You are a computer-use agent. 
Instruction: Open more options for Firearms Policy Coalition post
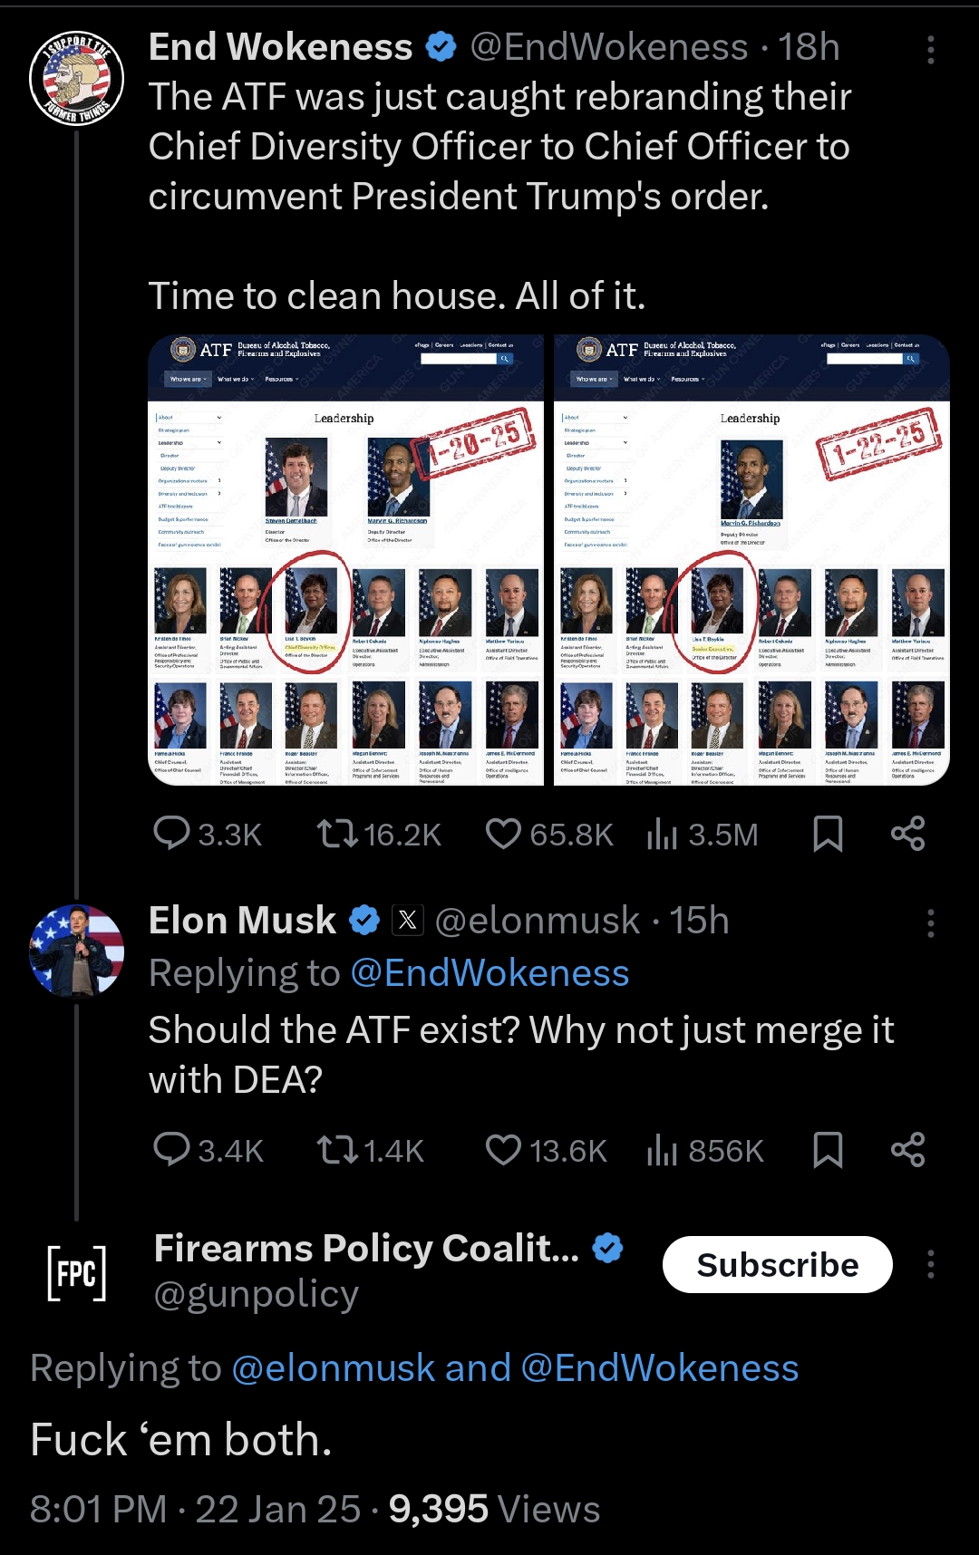click(x=930, y=1264)
